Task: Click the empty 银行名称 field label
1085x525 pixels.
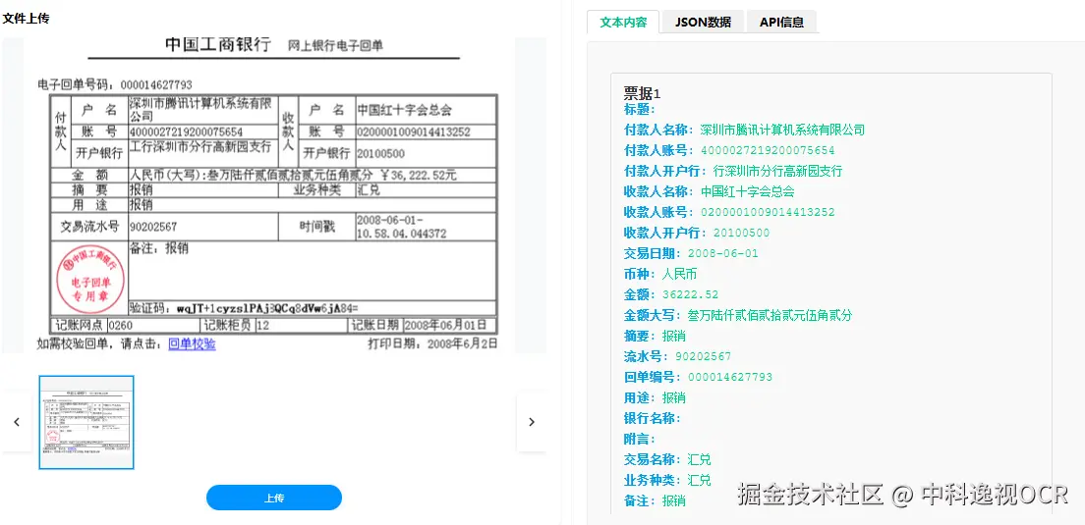Action: click(x=653, y=419)
